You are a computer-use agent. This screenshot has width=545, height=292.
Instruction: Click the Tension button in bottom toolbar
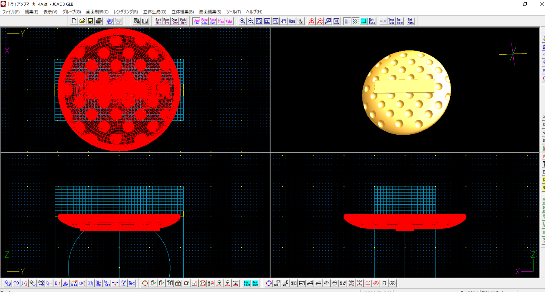tap(255, 283)
